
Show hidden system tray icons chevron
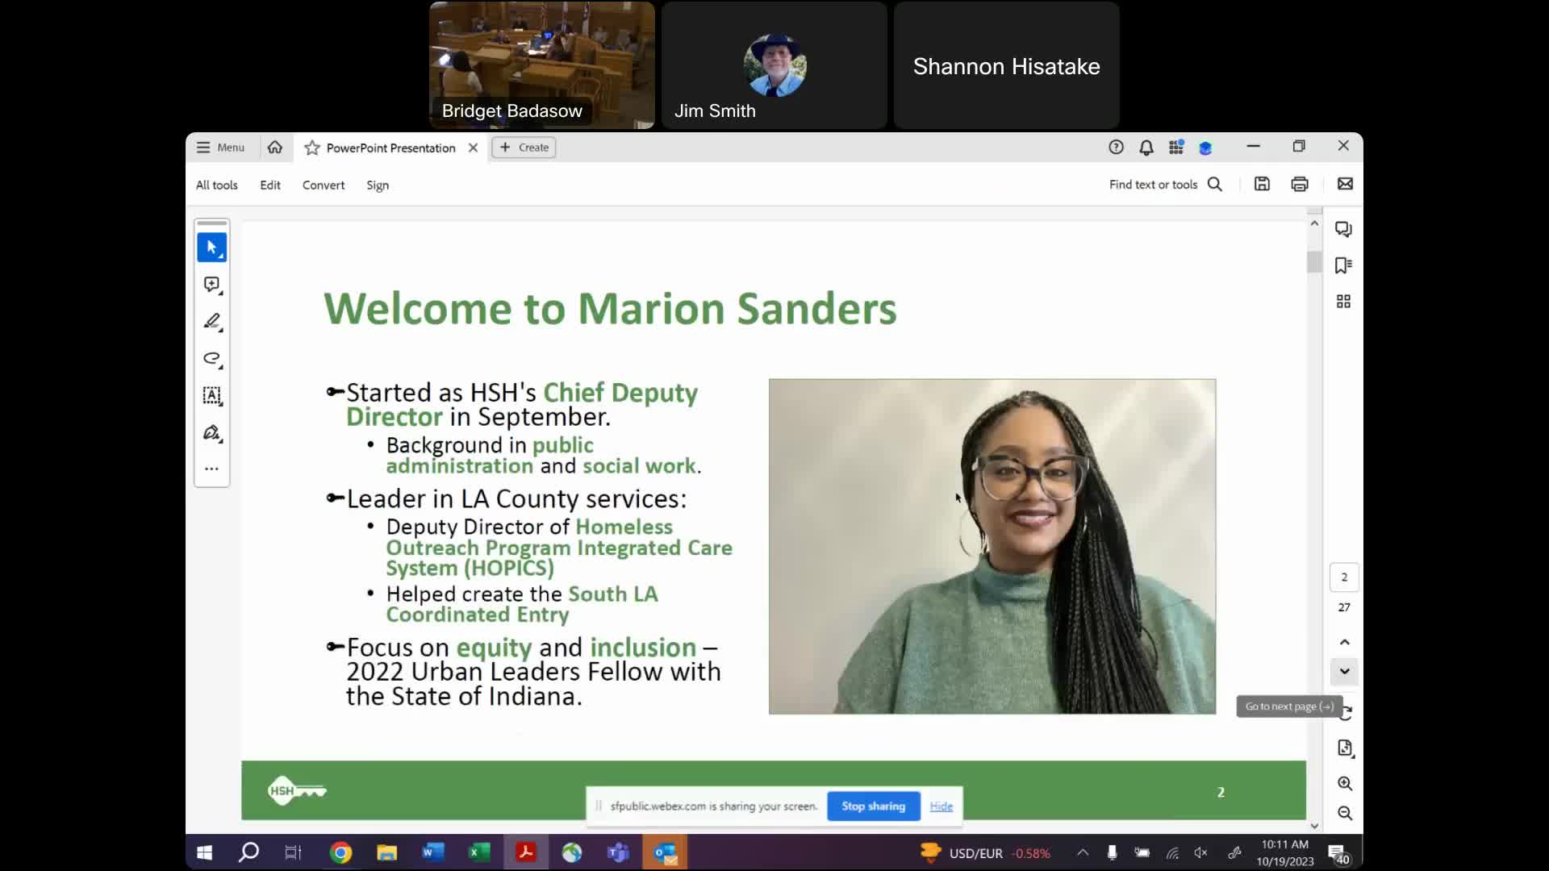(x=1083, y=852)
